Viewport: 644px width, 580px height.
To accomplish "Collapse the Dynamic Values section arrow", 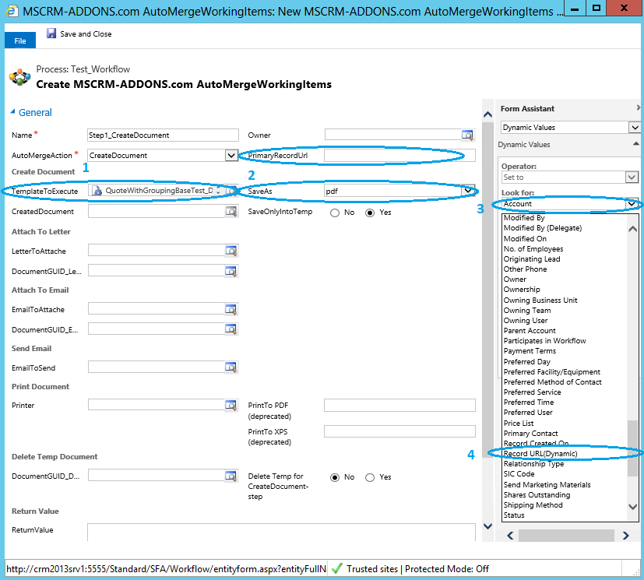I will (635, 144).
